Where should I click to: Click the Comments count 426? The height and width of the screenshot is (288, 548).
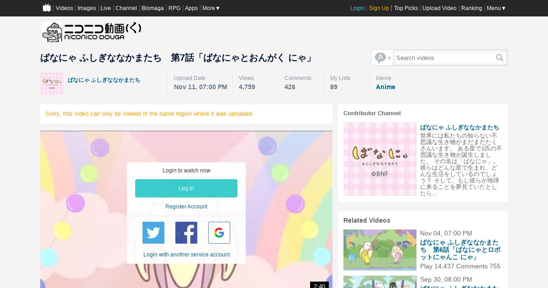[x=290, y=87]
